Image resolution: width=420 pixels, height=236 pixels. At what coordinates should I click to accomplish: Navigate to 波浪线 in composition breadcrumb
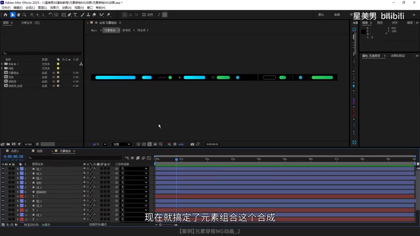126,30
